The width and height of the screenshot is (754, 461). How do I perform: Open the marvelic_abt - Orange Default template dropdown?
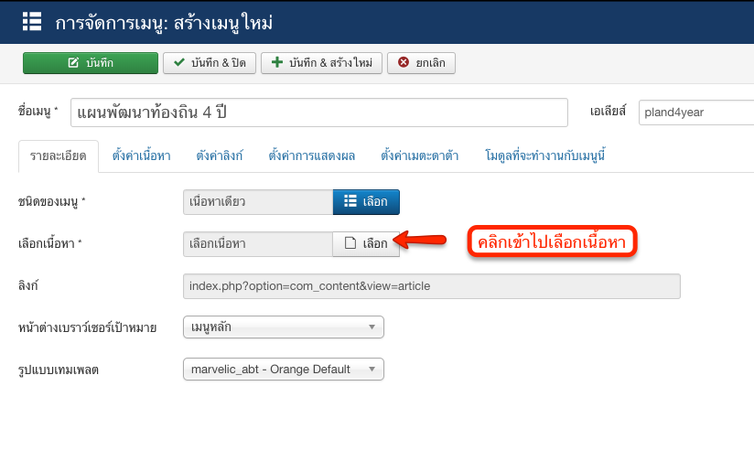283,370
